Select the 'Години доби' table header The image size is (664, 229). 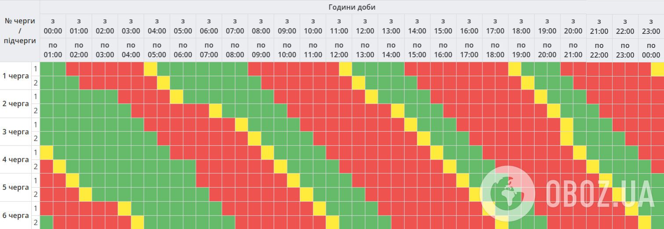[352, 7]
